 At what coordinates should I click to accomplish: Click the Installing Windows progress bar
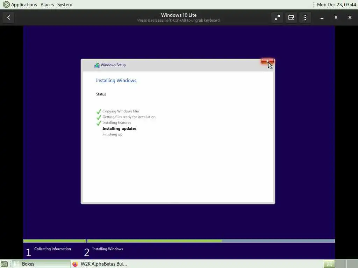click(x=211, y=241)
